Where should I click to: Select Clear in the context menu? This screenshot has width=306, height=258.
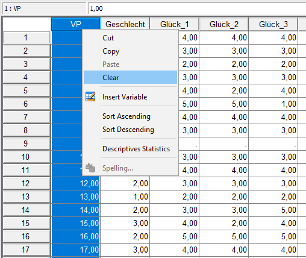click(x=130, y=77)
